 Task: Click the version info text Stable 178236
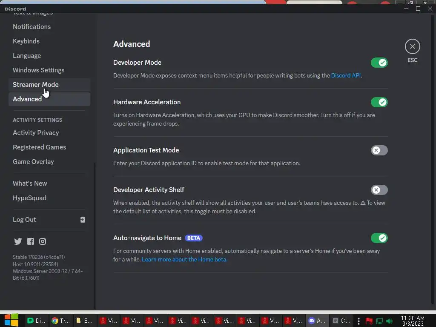[x=39, y=257]
